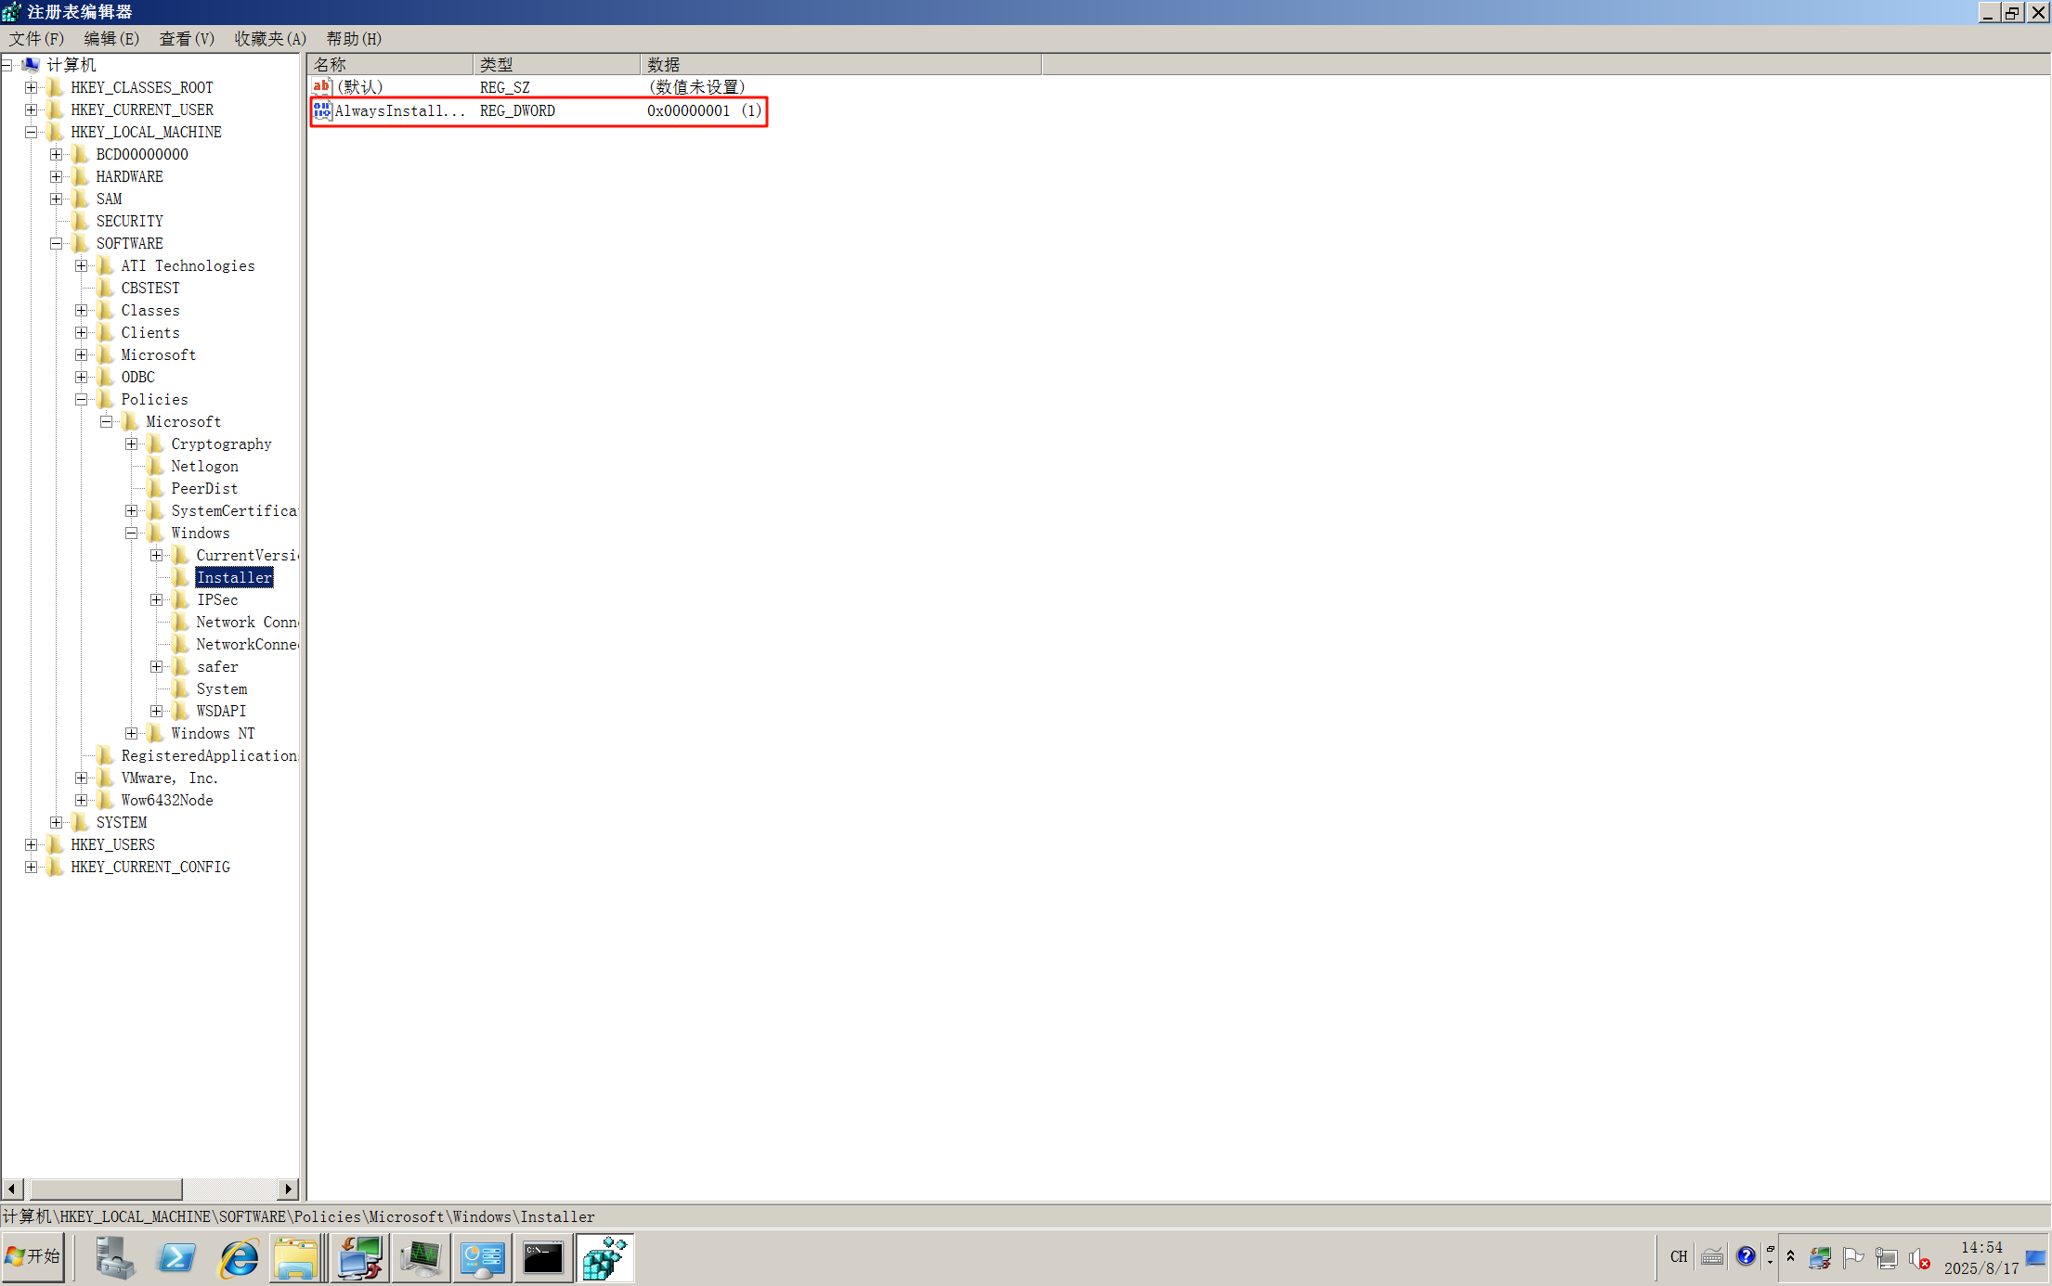Expand the SYSTEM hive node

click(x=57, y=822)
